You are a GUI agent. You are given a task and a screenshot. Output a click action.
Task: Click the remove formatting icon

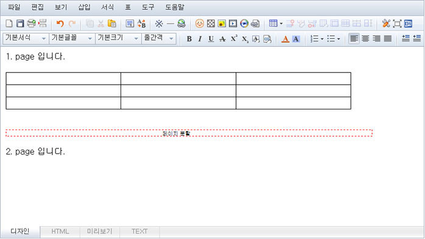click(x=256, y=39)
